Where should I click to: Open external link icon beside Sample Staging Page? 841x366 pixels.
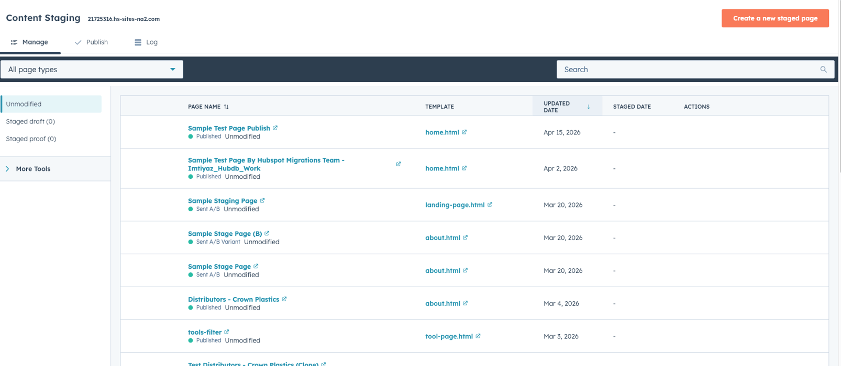point(262,200)
